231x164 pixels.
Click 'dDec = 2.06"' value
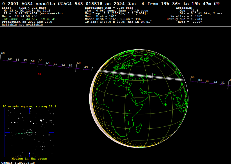click(190, 22)
